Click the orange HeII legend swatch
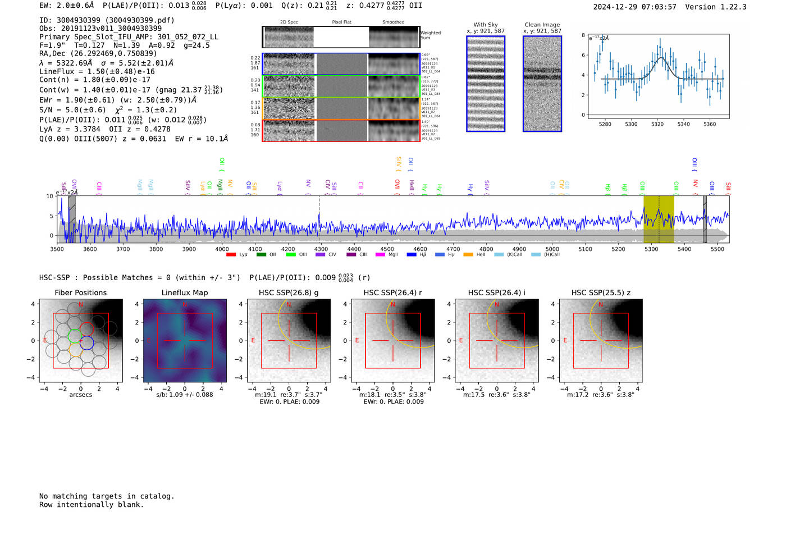This screenshot has height=535, width=786. click(x=468, y=255)
